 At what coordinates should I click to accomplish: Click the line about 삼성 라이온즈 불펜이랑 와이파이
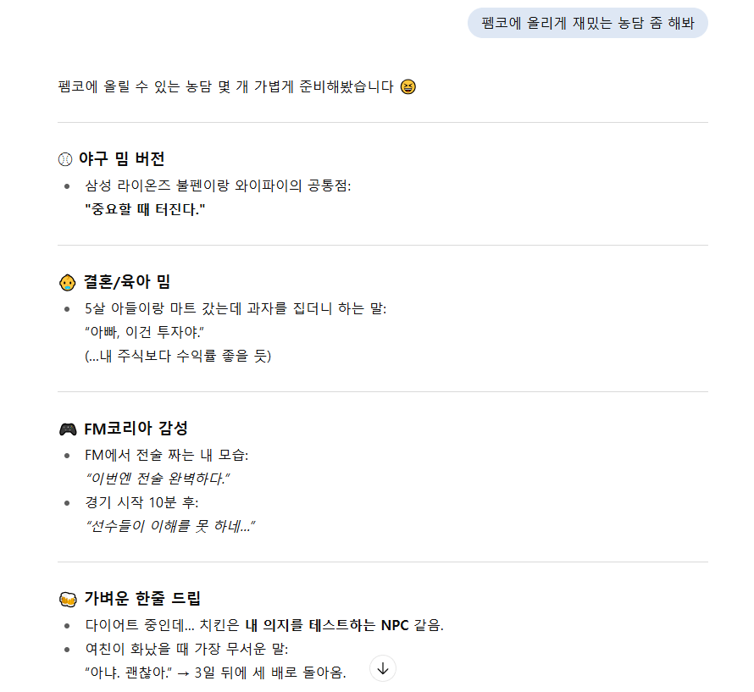(218, 185)
